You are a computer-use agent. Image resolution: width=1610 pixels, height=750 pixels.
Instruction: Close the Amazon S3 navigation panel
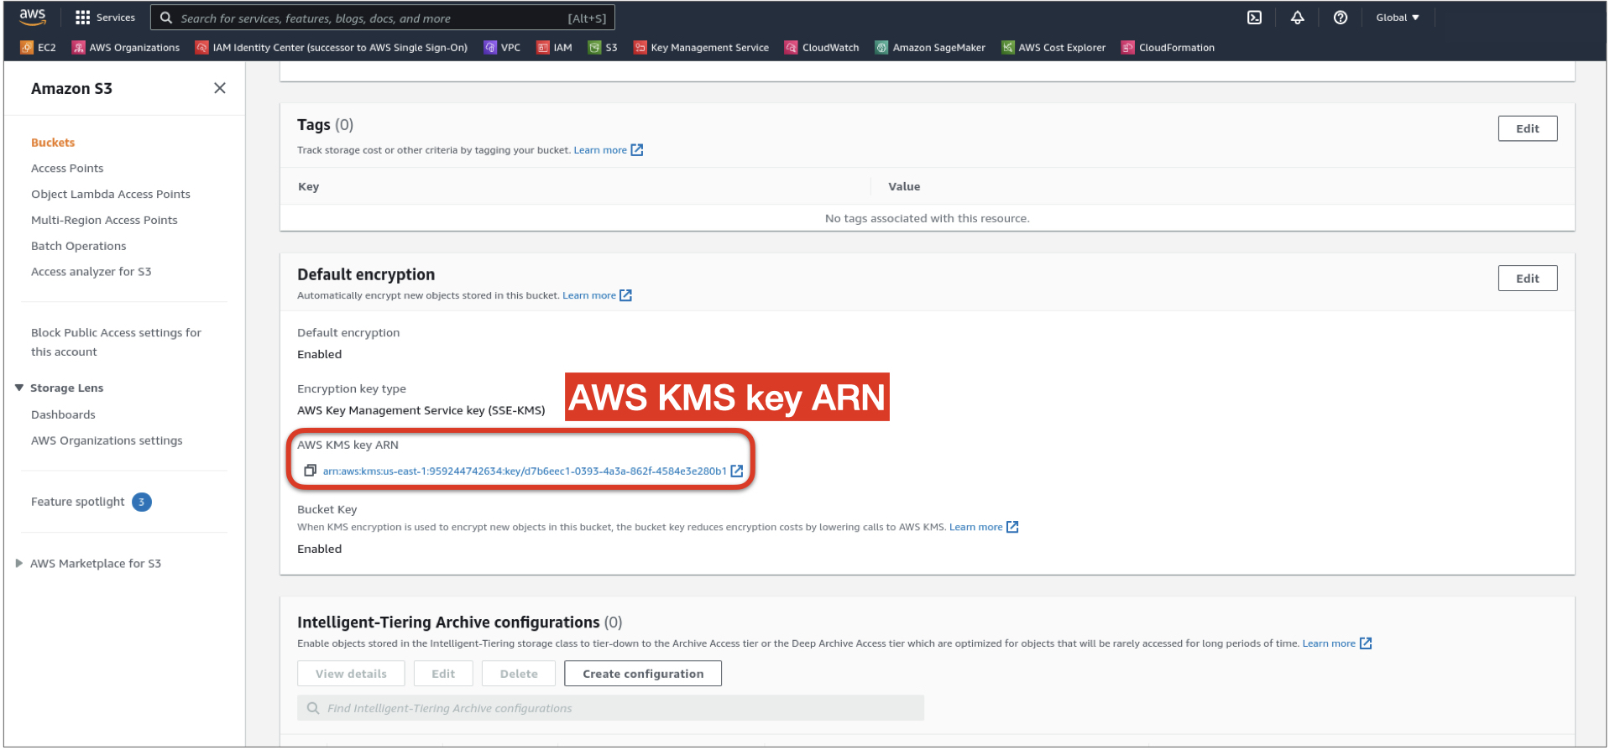tap(220, 88)
